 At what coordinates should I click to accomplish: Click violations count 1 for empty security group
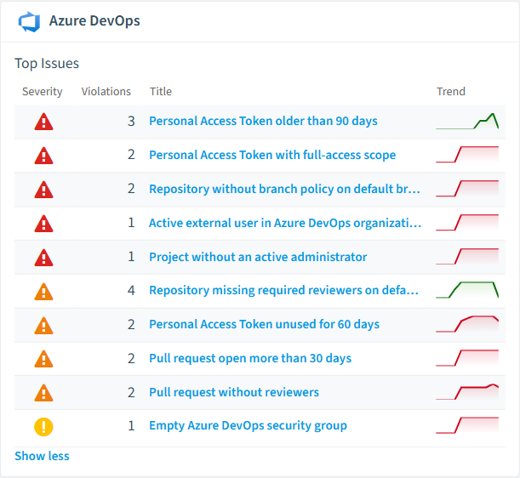131,426
